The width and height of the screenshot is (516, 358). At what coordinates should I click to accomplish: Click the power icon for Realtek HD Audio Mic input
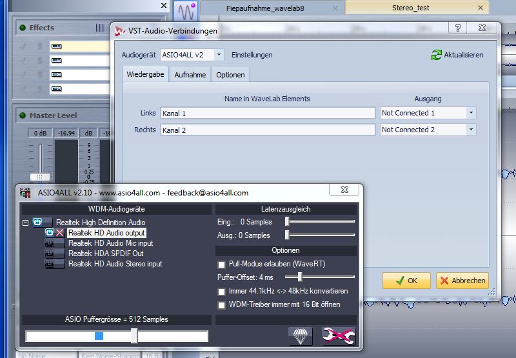pyautogui.click(x=50, y=243)
